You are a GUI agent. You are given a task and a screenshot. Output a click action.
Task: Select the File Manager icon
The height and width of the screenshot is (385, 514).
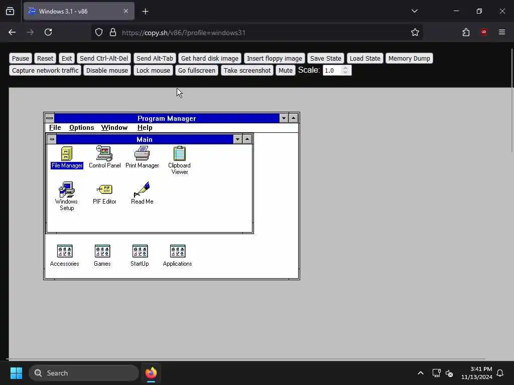pyautogui.click(x=67, y=157)
